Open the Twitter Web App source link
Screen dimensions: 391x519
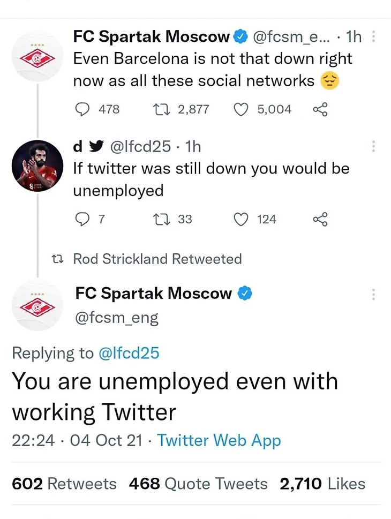coord(219,440)
